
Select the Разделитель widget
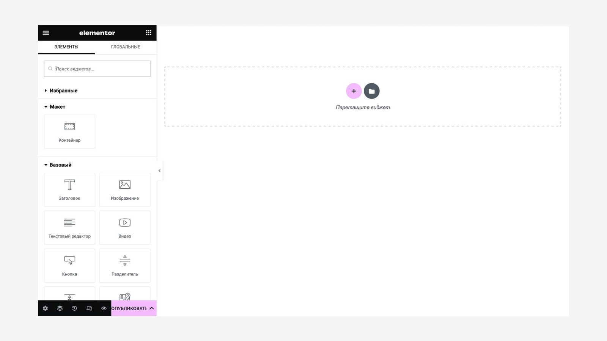click(x=125, y=265)
